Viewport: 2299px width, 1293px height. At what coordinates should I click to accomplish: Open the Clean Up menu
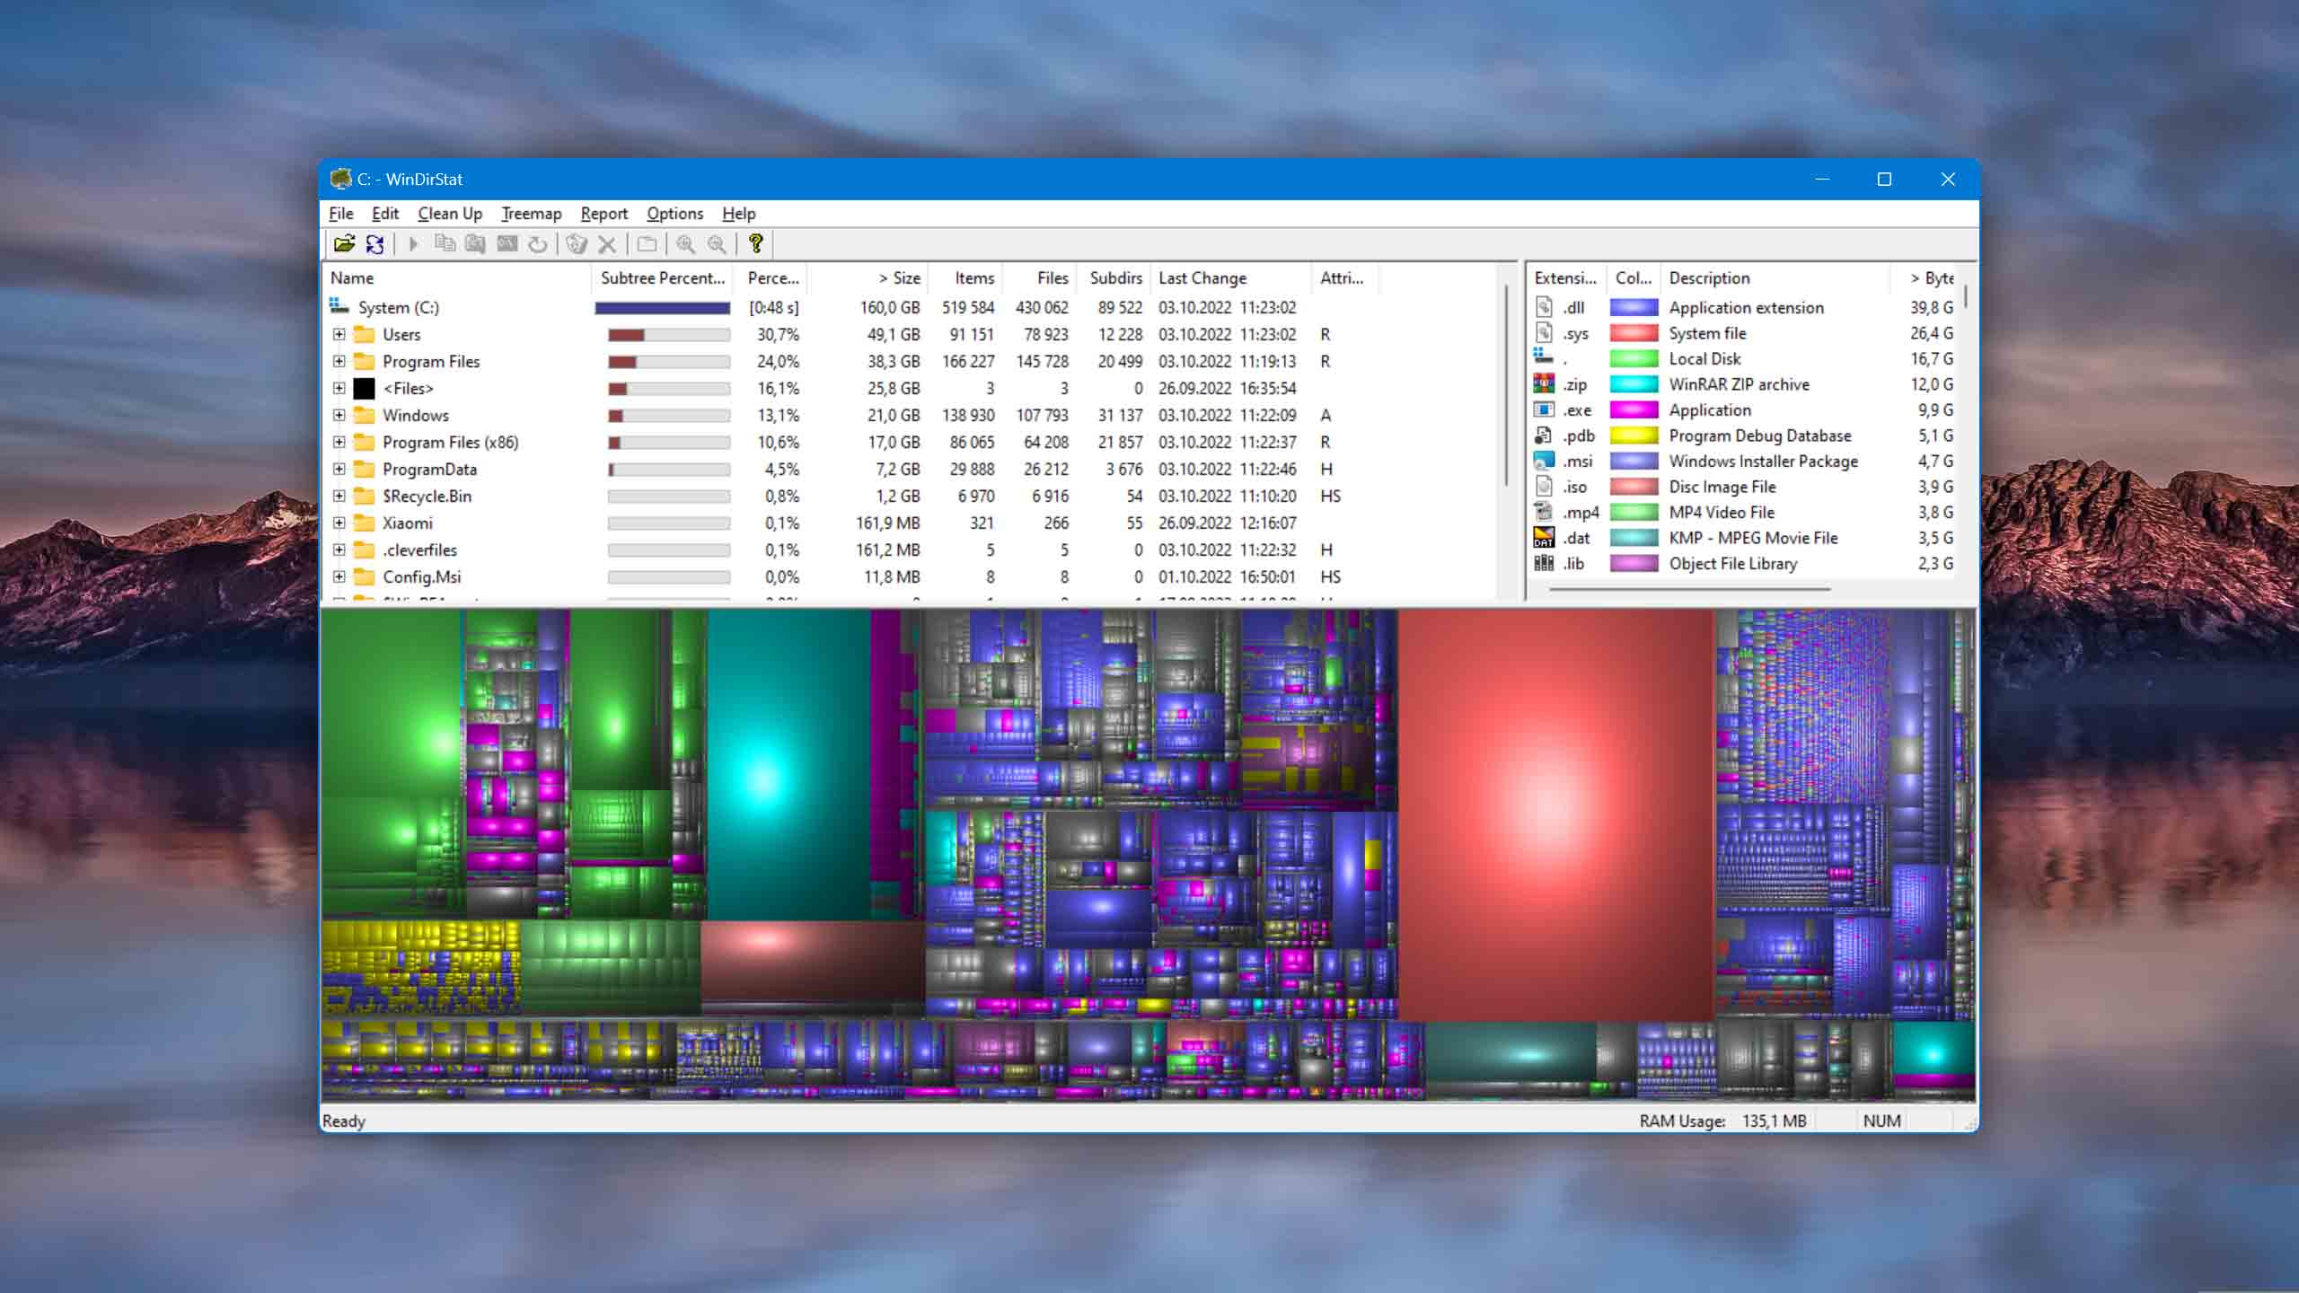[x=450, y=214]
